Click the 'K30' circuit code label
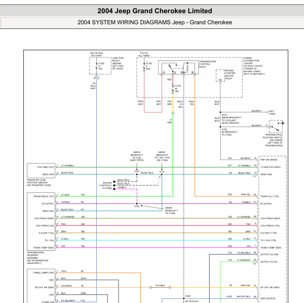This screenshot has height=303, width=304. pos(230,194)
